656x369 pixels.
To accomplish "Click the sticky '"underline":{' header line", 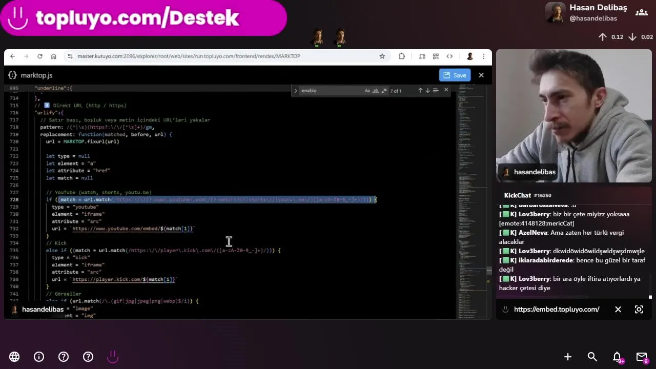I will click(53, 88).
